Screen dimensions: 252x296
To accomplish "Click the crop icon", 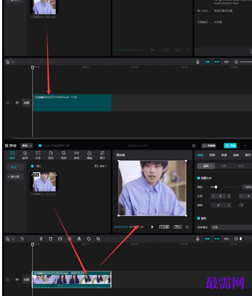I will tap(98, 239).
